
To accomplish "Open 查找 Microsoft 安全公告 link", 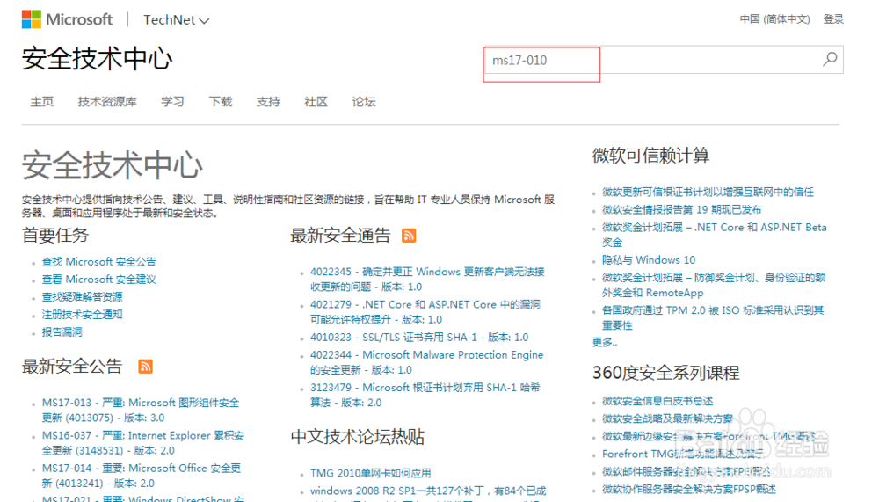I will (x=99, y=261).
